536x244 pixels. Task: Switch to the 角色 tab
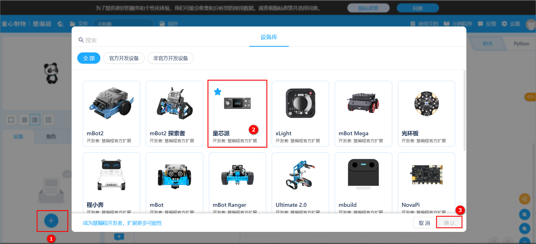pos(51,137)
